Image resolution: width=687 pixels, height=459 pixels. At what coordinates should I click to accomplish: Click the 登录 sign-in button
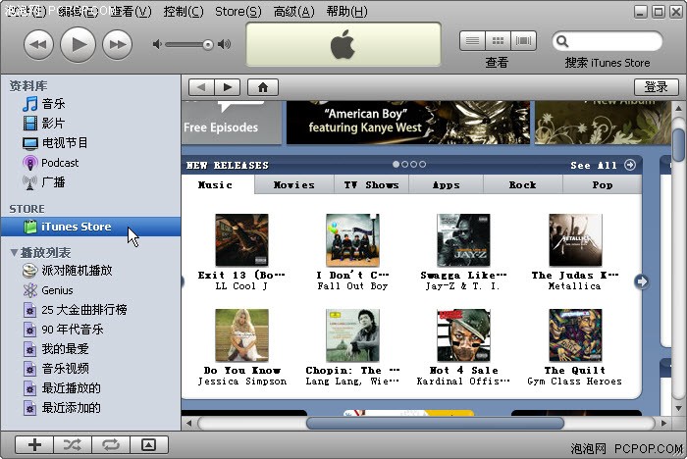click(x=656, y=87)
